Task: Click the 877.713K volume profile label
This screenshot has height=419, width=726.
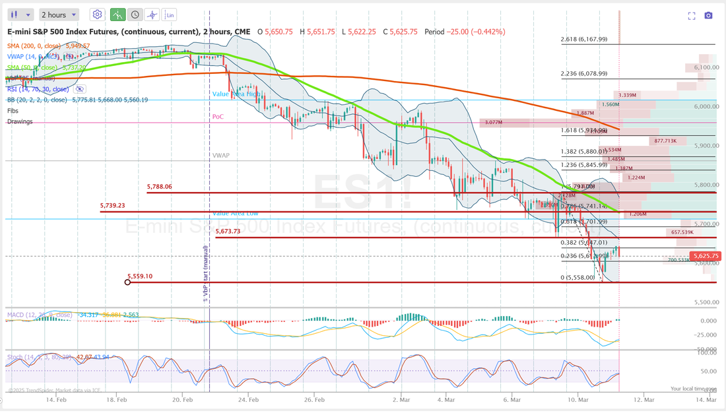Action: [665, 141]
